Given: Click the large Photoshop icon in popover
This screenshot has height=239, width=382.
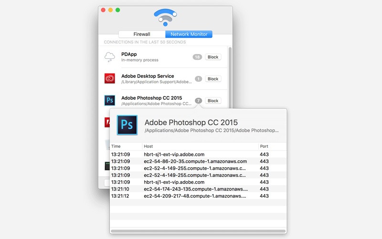Looking at the screenshot, I should [x=127, y=125].
